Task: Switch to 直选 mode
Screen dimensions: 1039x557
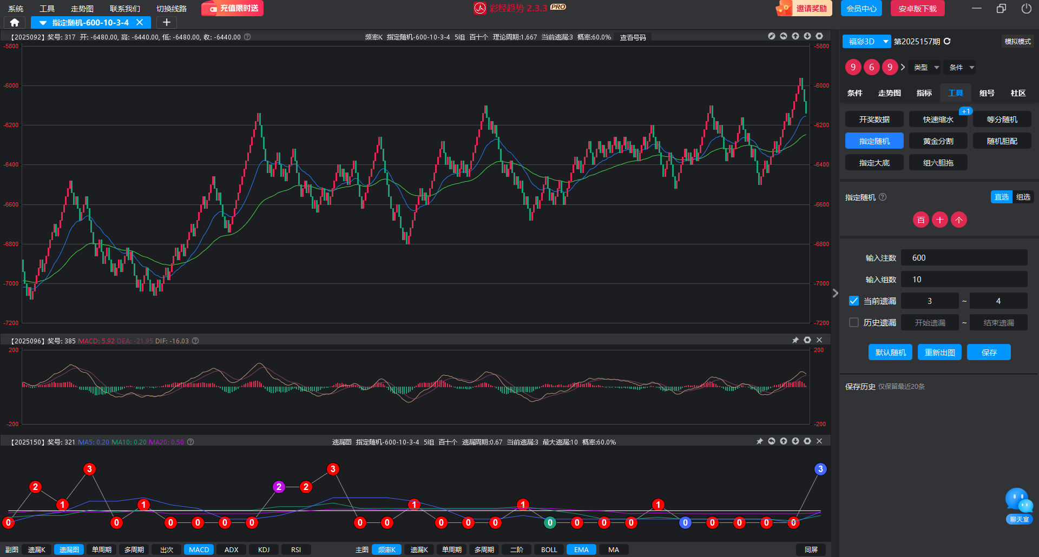Action: click(1002, 197)
